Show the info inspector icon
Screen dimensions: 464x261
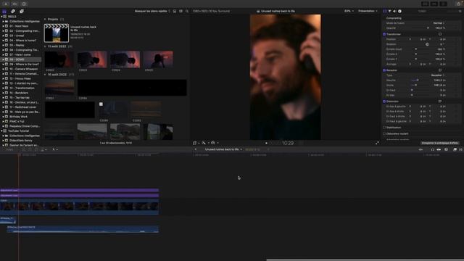(x=399, y=12)
